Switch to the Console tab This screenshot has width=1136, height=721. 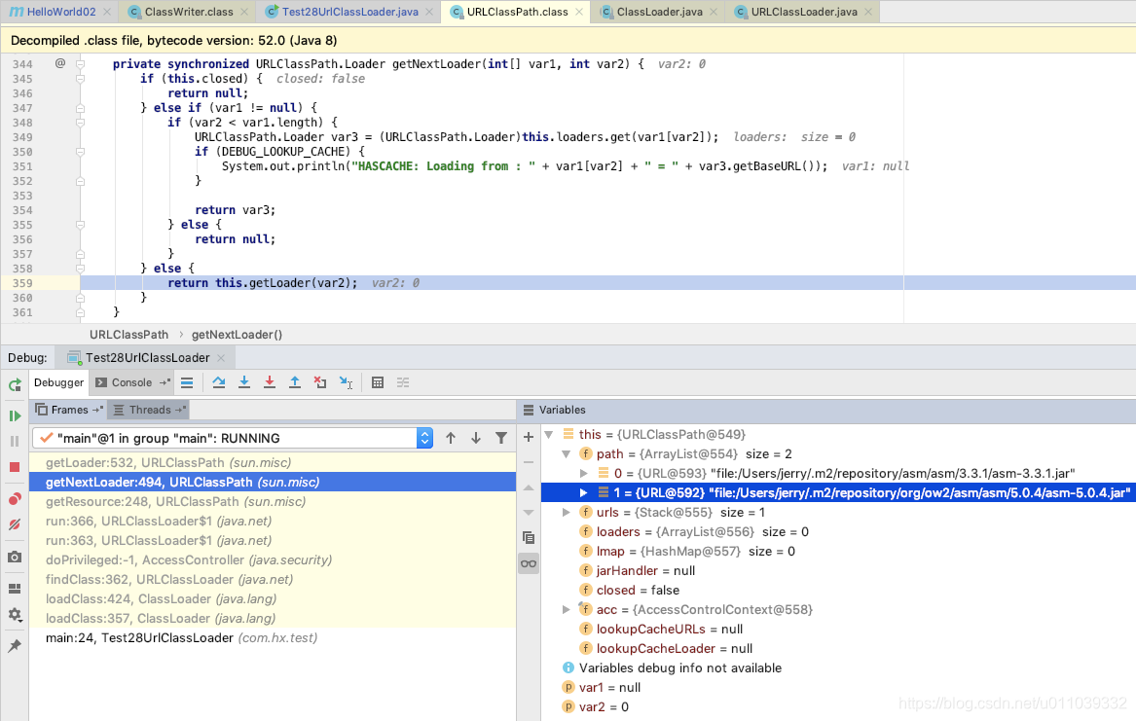pyautogui.click(x=130, y=382)
